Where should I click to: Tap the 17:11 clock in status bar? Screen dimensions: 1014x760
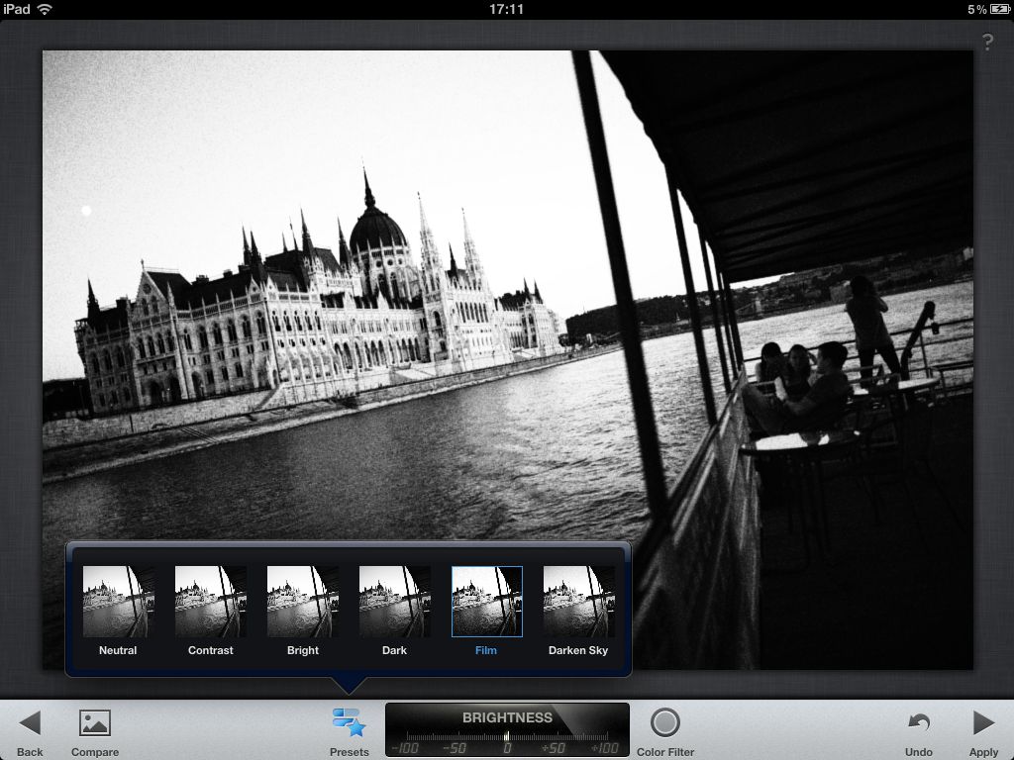506,9
